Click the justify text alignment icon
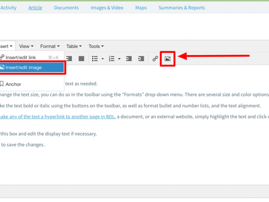Image resolution: width=269 pixels, height=202 pixels. coord(82,58)
